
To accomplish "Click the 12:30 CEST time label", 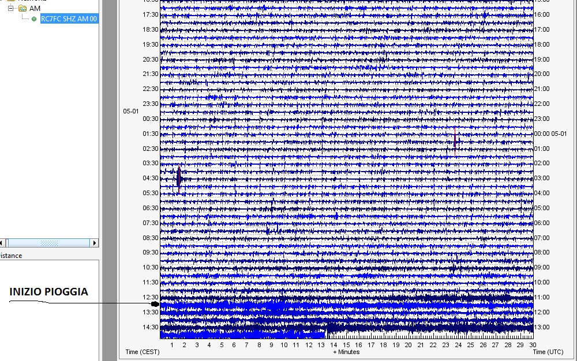I will pyautogui.click(x=151, y=298).
